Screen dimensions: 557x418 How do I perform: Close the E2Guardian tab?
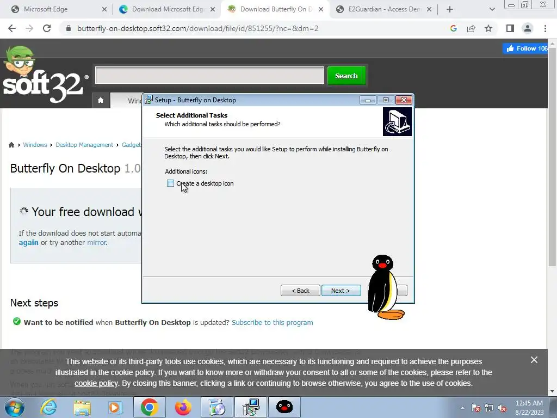point(429,10)
